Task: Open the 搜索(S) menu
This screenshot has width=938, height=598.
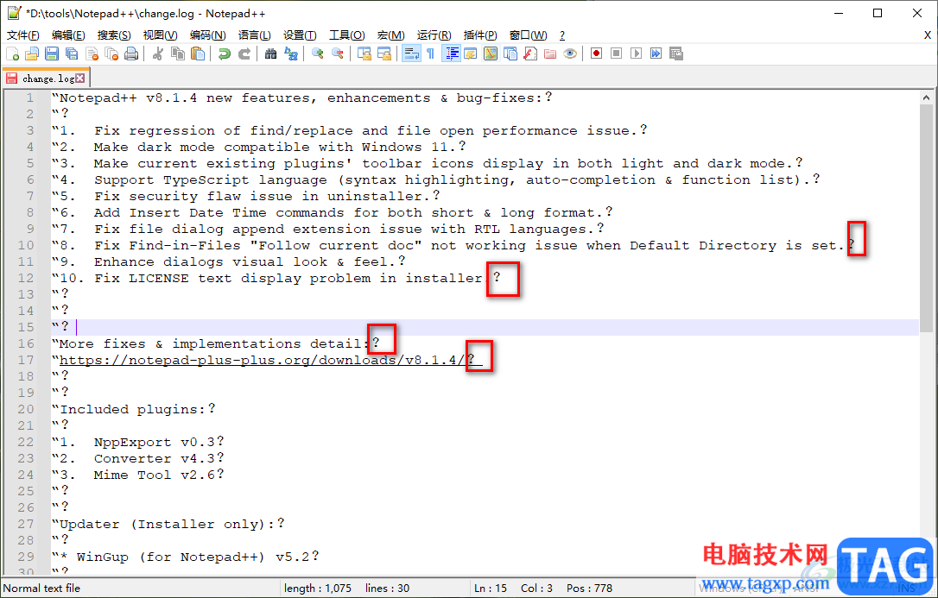Action: [114, 35]
